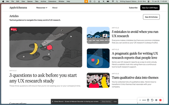The width and height of the screenshot is (169, 105).
Task: Open the detective board article thumbnail
Action: click(98, 80)
